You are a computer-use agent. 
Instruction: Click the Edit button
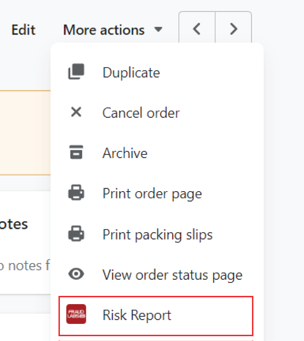(x=23, y=30)
